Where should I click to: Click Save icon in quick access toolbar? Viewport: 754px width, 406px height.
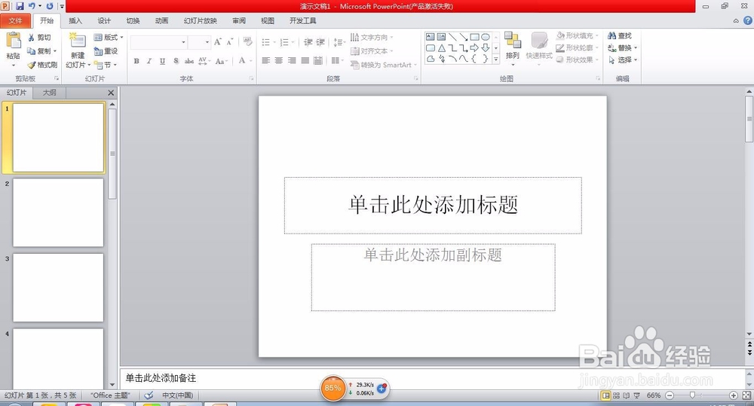20,6
